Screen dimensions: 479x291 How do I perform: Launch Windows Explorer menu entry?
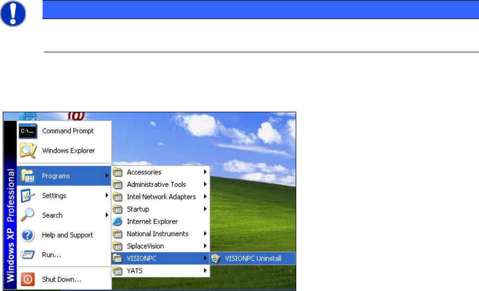64,151
